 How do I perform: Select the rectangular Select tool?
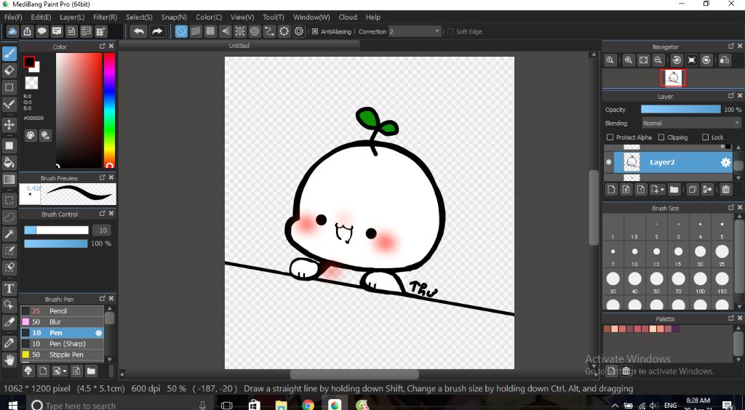(9, 200)
